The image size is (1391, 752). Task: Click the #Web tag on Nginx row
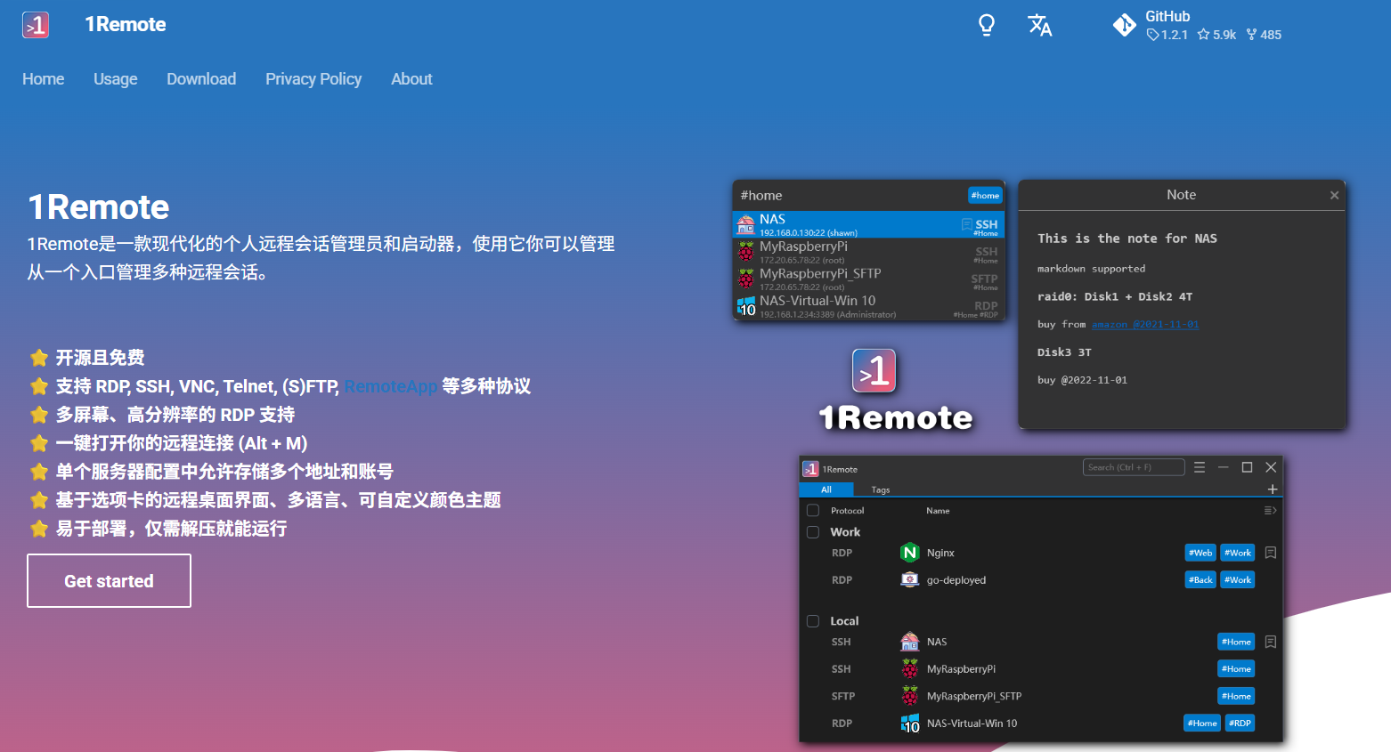tap(1200, 553)
